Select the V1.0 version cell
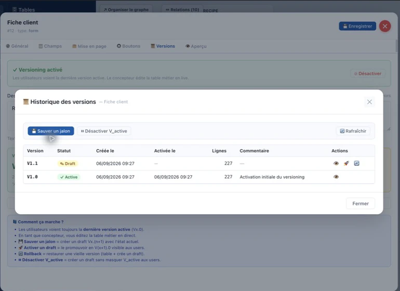 coord(32,177)
